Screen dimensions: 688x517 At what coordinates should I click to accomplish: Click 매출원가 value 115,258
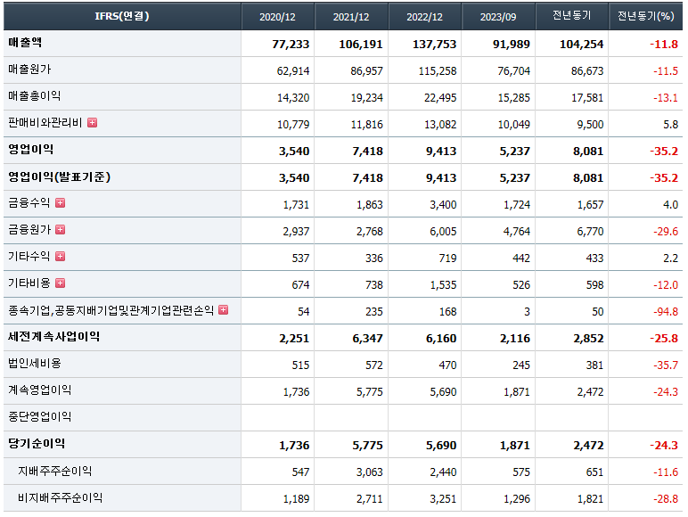438,71
